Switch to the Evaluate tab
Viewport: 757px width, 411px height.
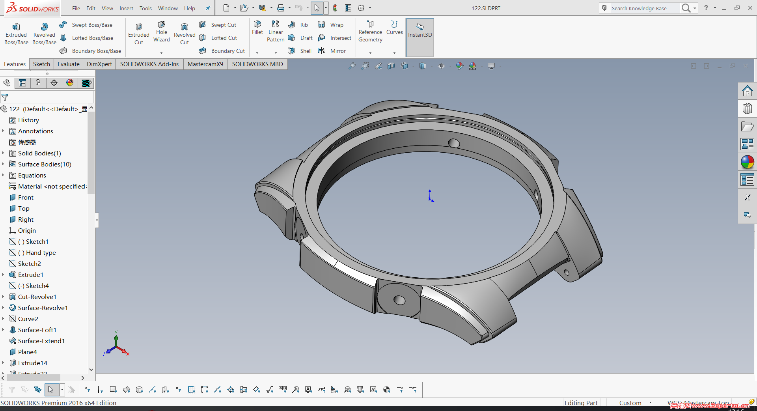tap(68, 64)
